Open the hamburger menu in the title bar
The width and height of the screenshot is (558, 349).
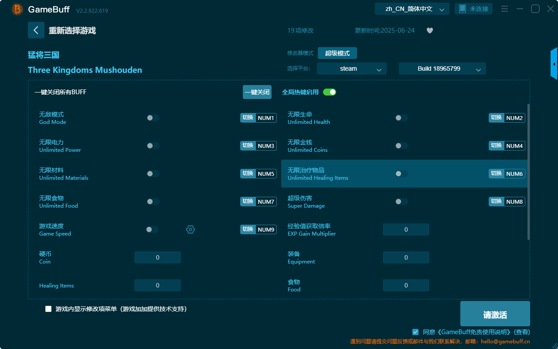point(504,8)
